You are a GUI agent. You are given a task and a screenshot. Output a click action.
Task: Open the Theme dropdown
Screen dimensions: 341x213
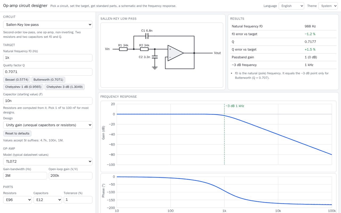328,6
